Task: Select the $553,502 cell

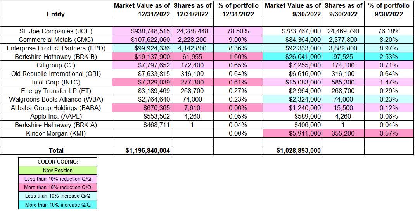Action: [141, 116]
